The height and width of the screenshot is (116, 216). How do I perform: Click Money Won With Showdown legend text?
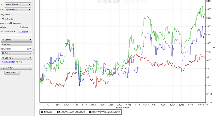72,112
